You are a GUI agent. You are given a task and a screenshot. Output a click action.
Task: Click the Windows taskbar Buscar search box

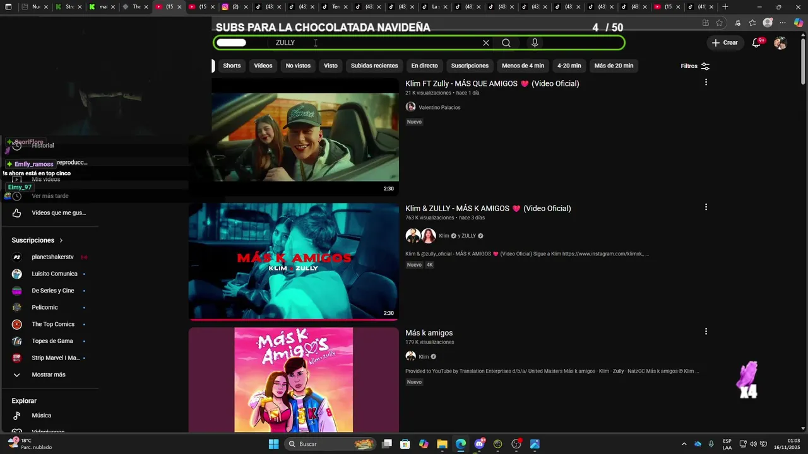point(330,444)
